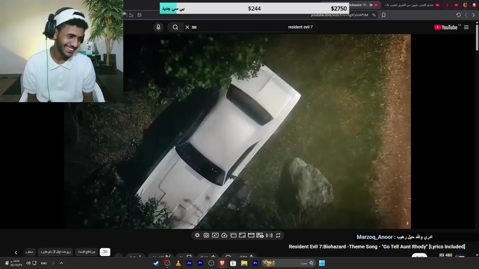Go to the YouTube home logo

point(446,27)
